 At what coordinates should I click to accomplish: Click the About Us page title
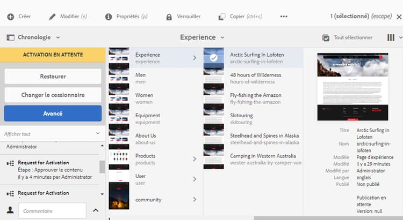146,136
